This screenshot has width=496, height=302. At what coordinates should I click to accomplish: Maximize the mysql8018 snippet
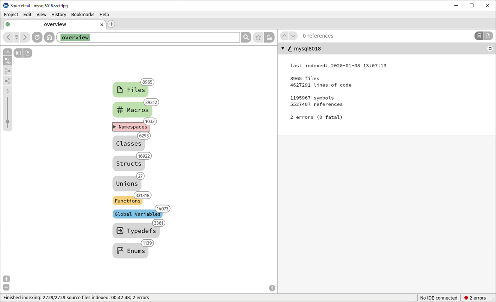click(490, 49)
